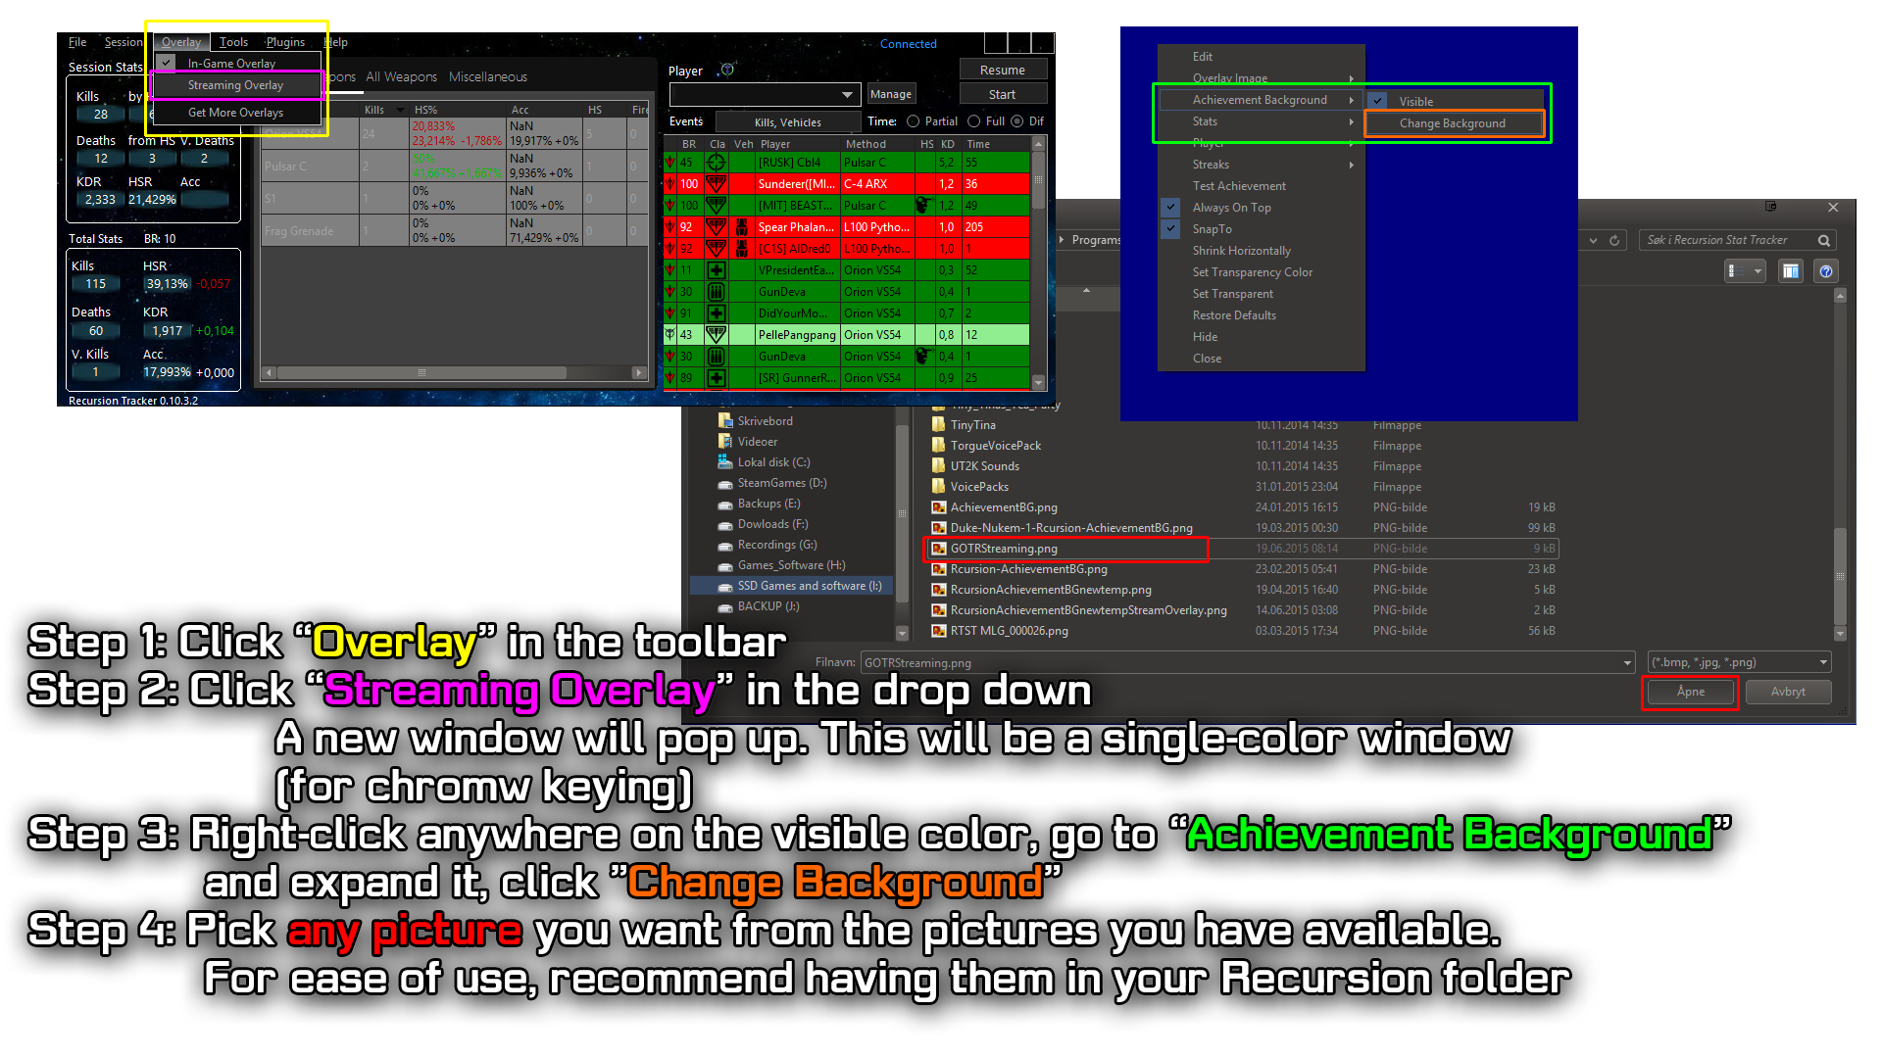This screenshot has width=1882, height=1058.
Task: Click 'Åpne' button to open selected PNG file
Action: [1688, 691]
